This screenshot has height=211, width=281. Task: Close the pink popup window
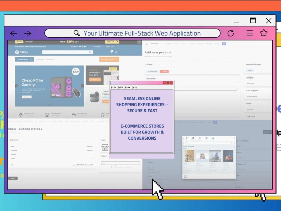click(171, 83)
